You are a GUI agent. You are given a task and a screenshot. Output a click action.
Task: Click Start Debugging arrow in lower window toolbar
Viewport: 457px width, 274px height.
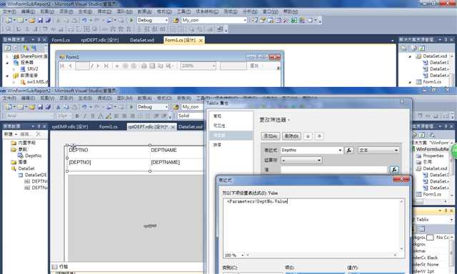click(131, 107)
